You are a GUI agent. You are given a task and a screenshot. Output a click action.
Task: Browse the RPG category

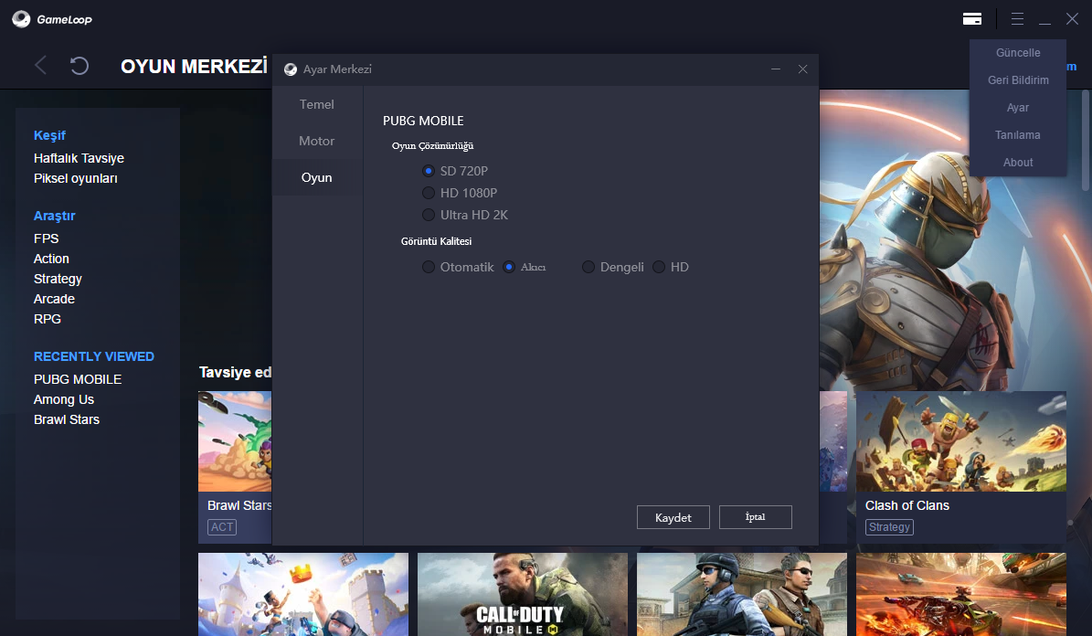pos(48,319)
